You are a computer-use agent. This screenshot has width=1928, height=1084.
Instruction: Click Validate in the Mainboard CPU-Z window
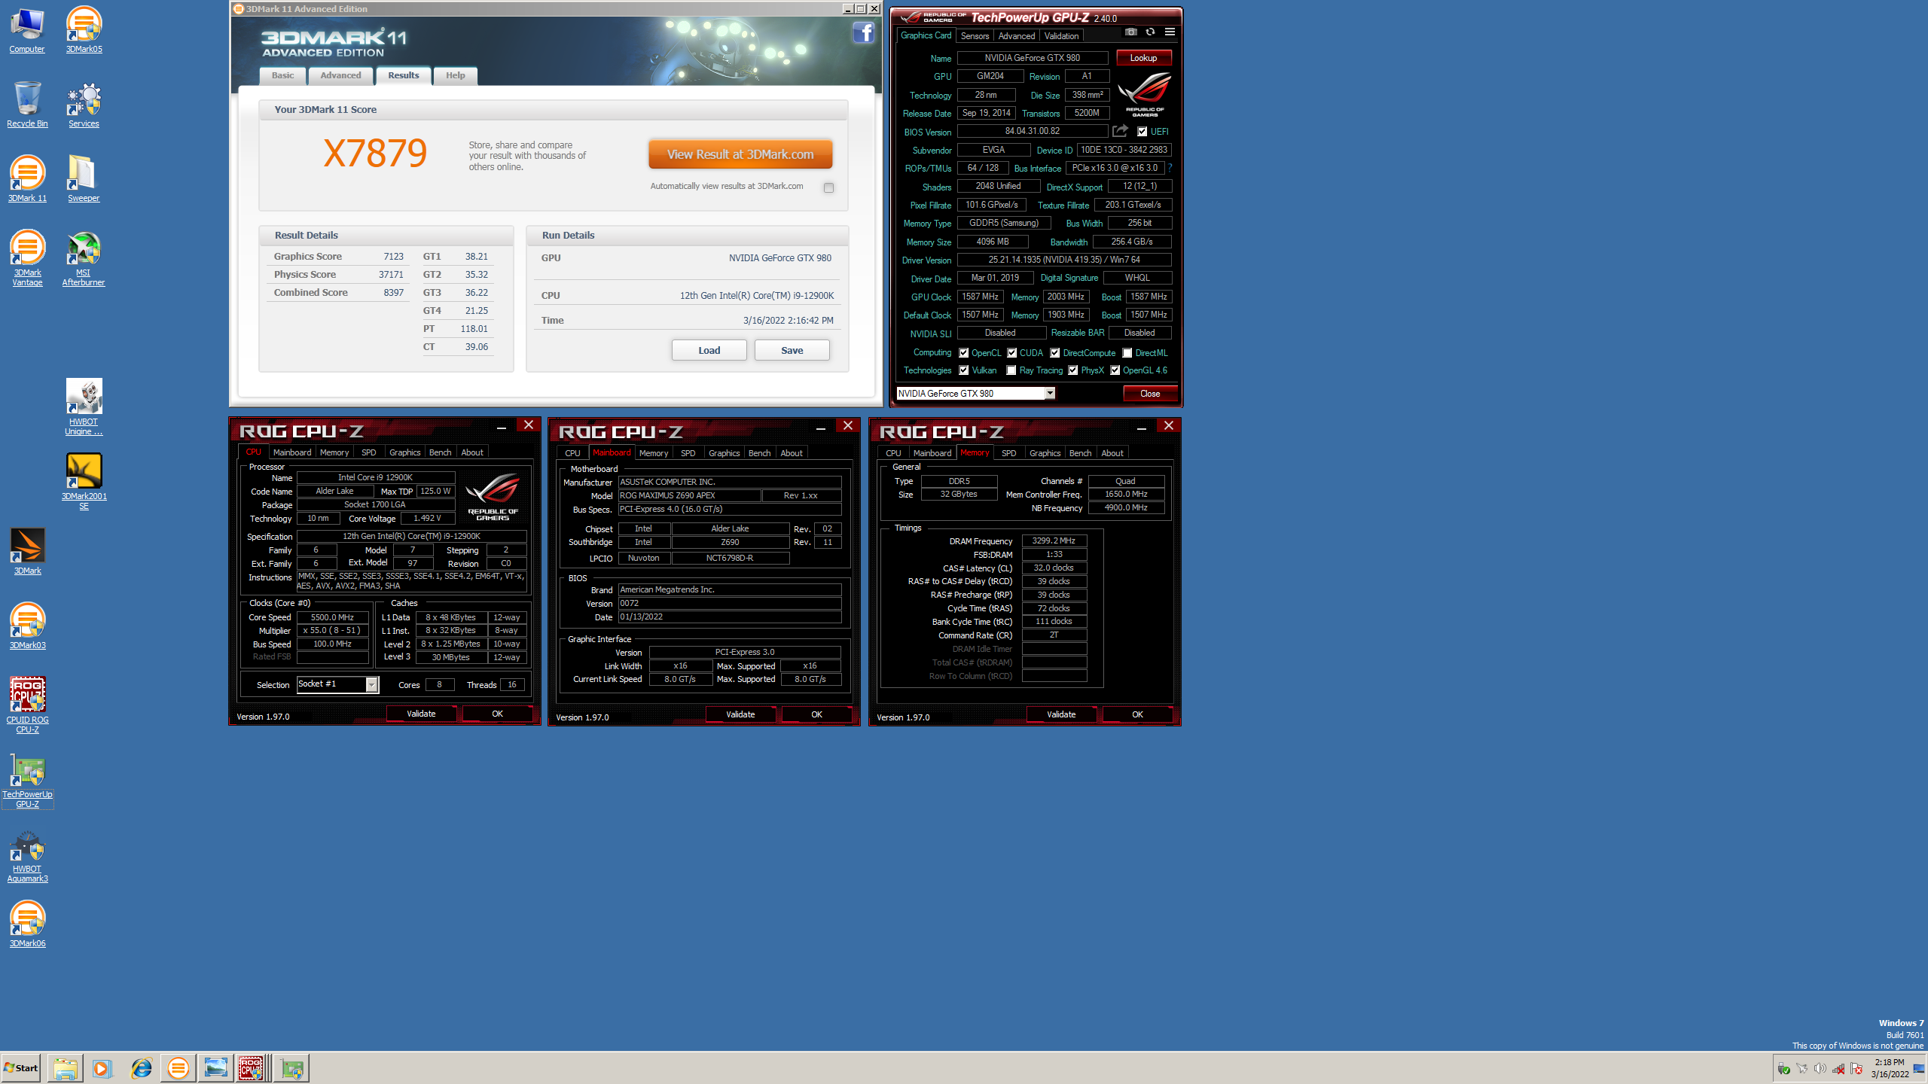coord(740,714)
